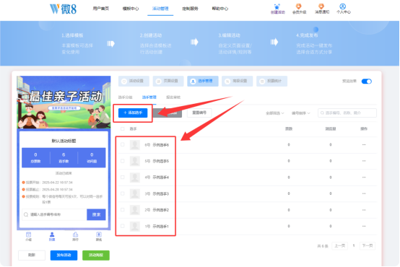Go to 上一页 in pagination
The height and width of the screenshot is (267, 400).
[x=340, y=246]
